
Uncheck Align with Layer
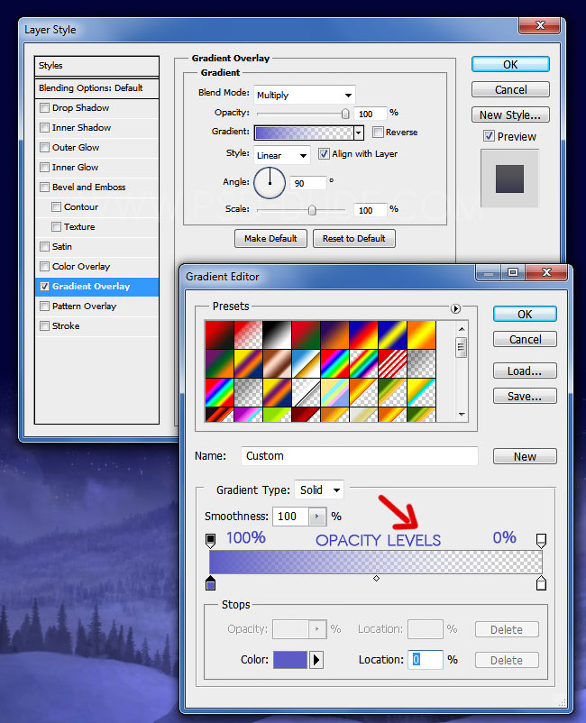tap(325, 154)
